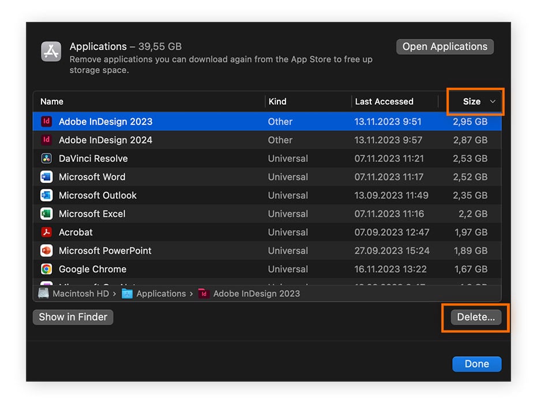Sort applications by the Name column
The width and height of the screenshot is (537, 403).
pyautogui.click(x=51, y=101)
